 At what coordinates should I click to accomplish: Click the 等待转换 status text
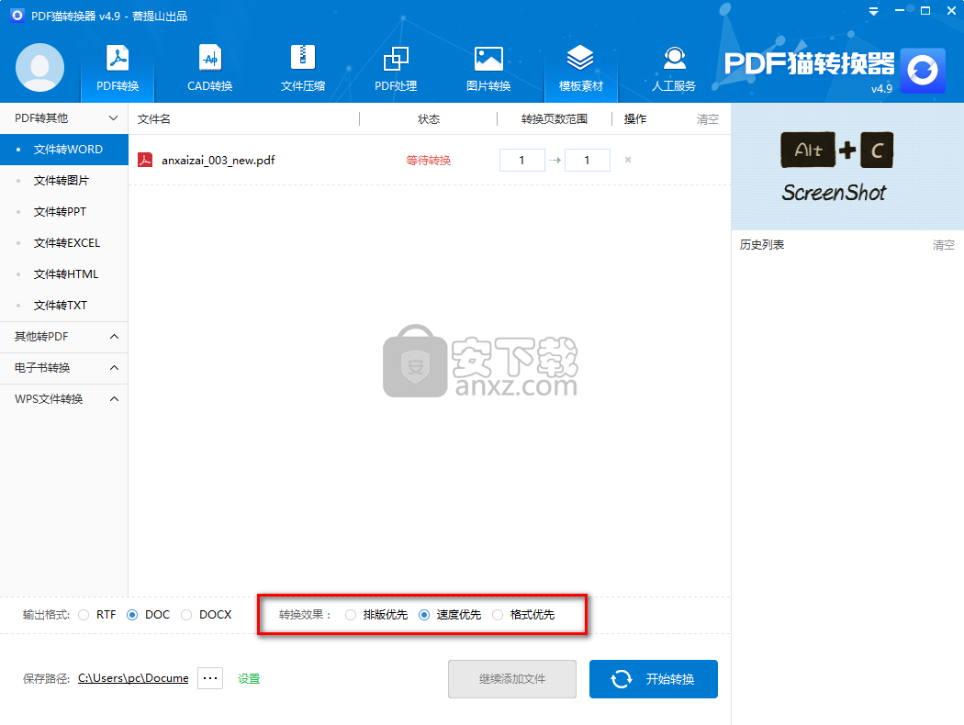pyautogui.click(x=429, y=161)
